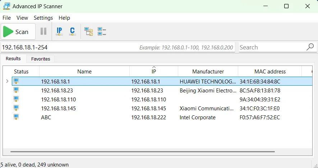318x168 pixels.
Task: Click the status icon of 192.168.18.145 row
Action: click(x=16, y=108)
